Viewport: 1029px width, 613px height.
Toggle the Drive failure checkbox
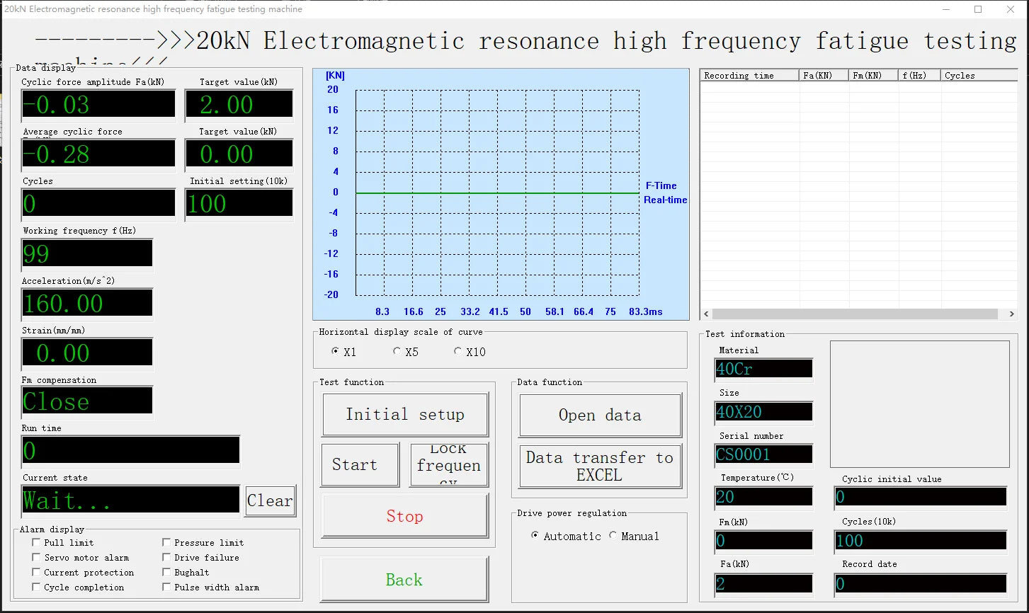(x=166, y=558)
